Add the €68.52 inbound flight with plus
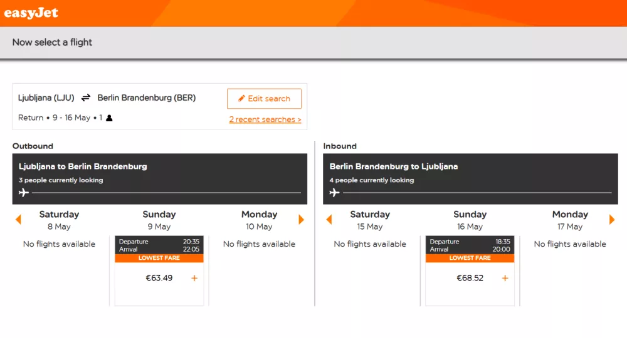 click(505, 278)
